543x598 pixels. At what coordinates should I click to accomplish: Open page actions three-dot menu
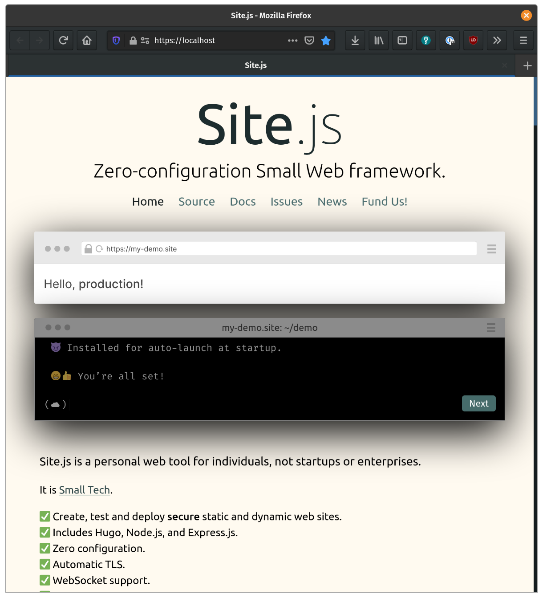tap(292, 41)
